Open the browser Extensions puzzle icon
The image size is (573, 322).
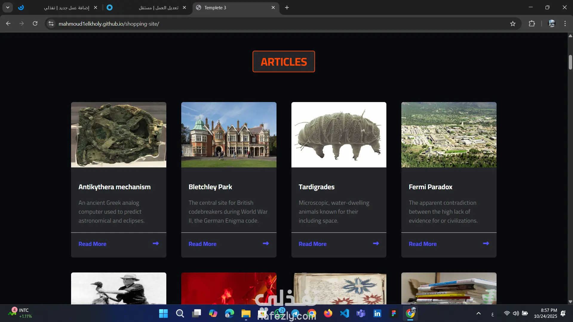[x=532, y=24]
